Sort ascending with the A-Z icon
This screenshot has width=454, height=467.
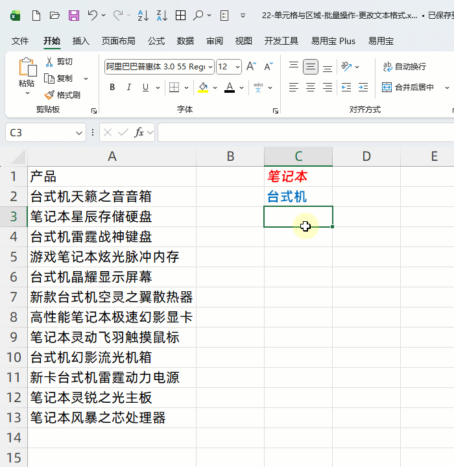(144, 15)
